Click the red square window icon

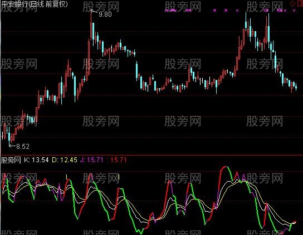pos(300,3)
